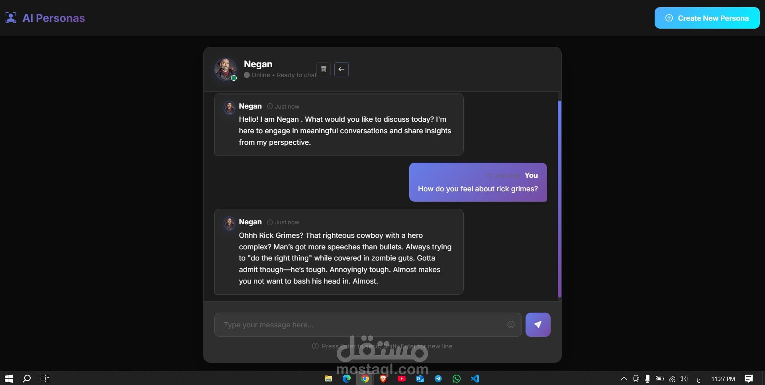Go back using the left arrow button
The image size is (765, 385).
coord(341,69)
